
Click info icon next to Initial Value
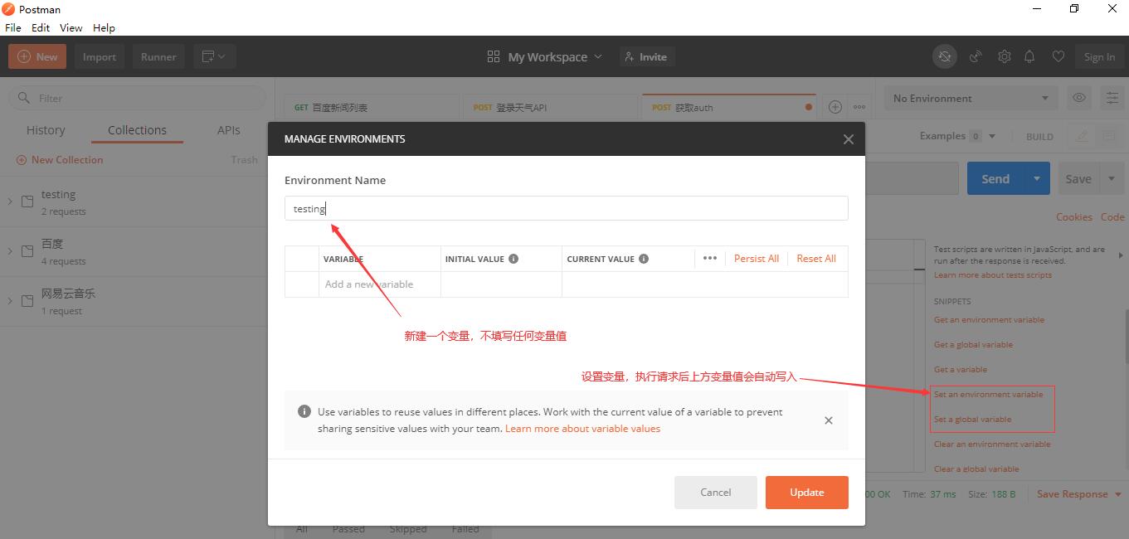[513, 259]
